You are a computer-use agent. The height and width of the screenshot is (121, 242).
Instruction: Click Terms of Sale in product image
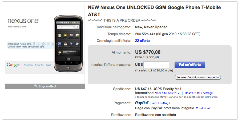(39, 65)
